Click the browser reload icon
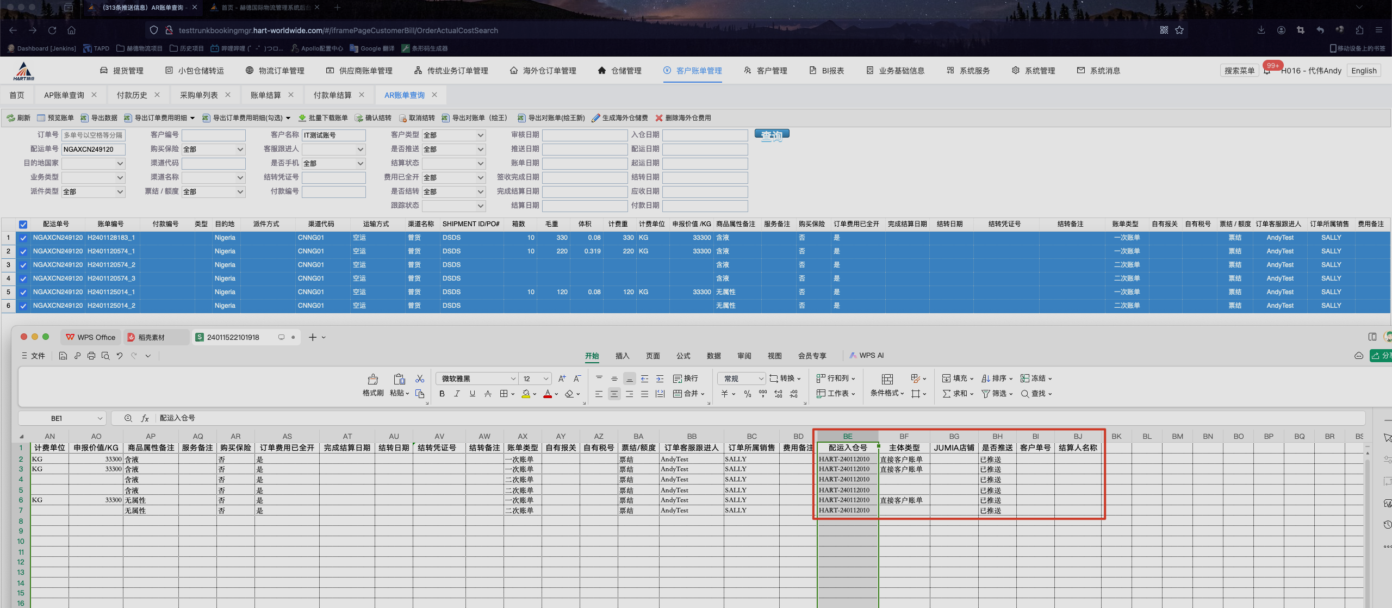1392x608 pixels. pyautogui.click(x=52, y=30)
